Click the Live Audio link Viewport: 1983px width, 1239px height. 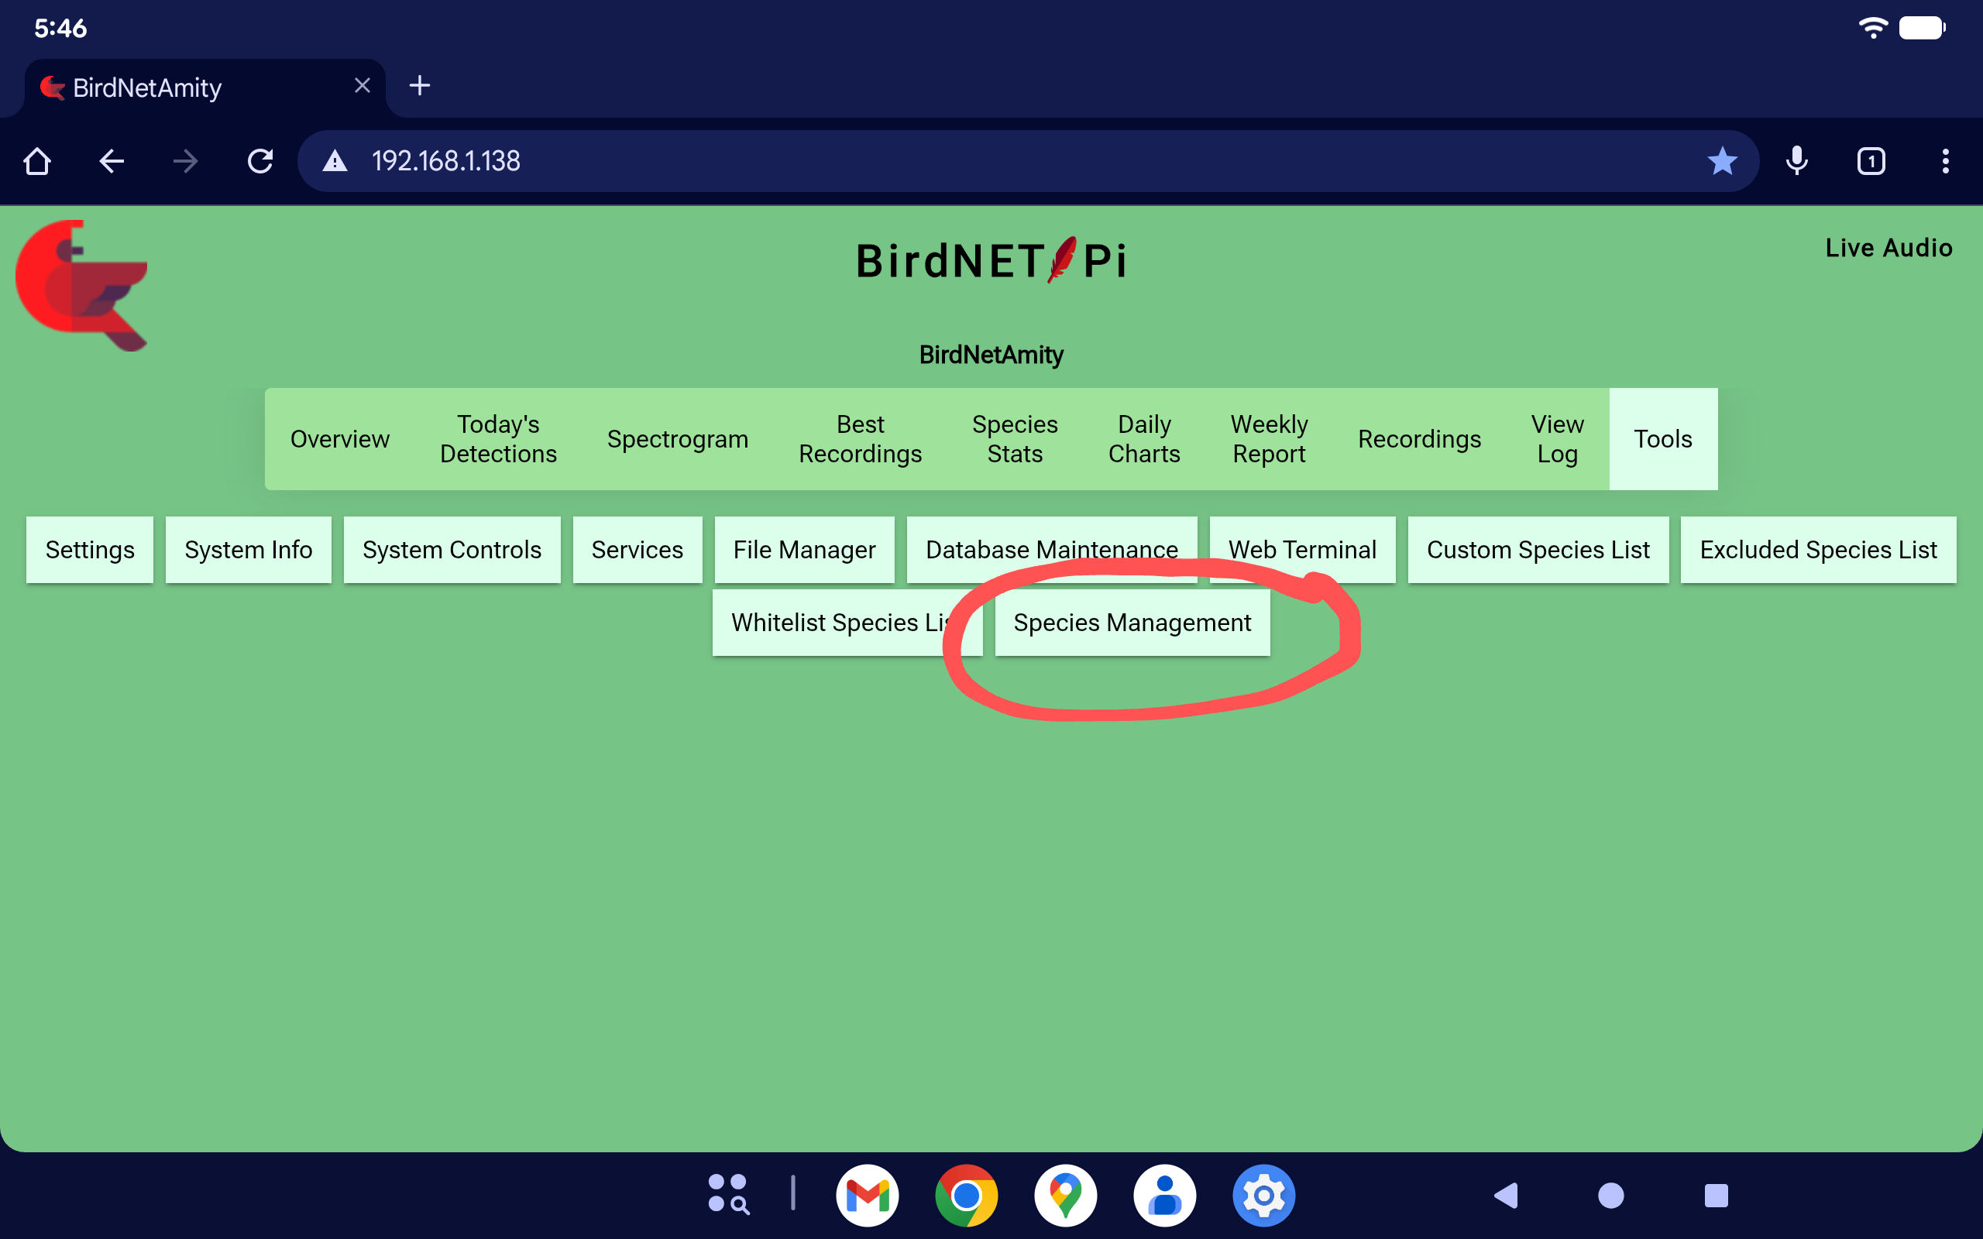pos(1888,248)
